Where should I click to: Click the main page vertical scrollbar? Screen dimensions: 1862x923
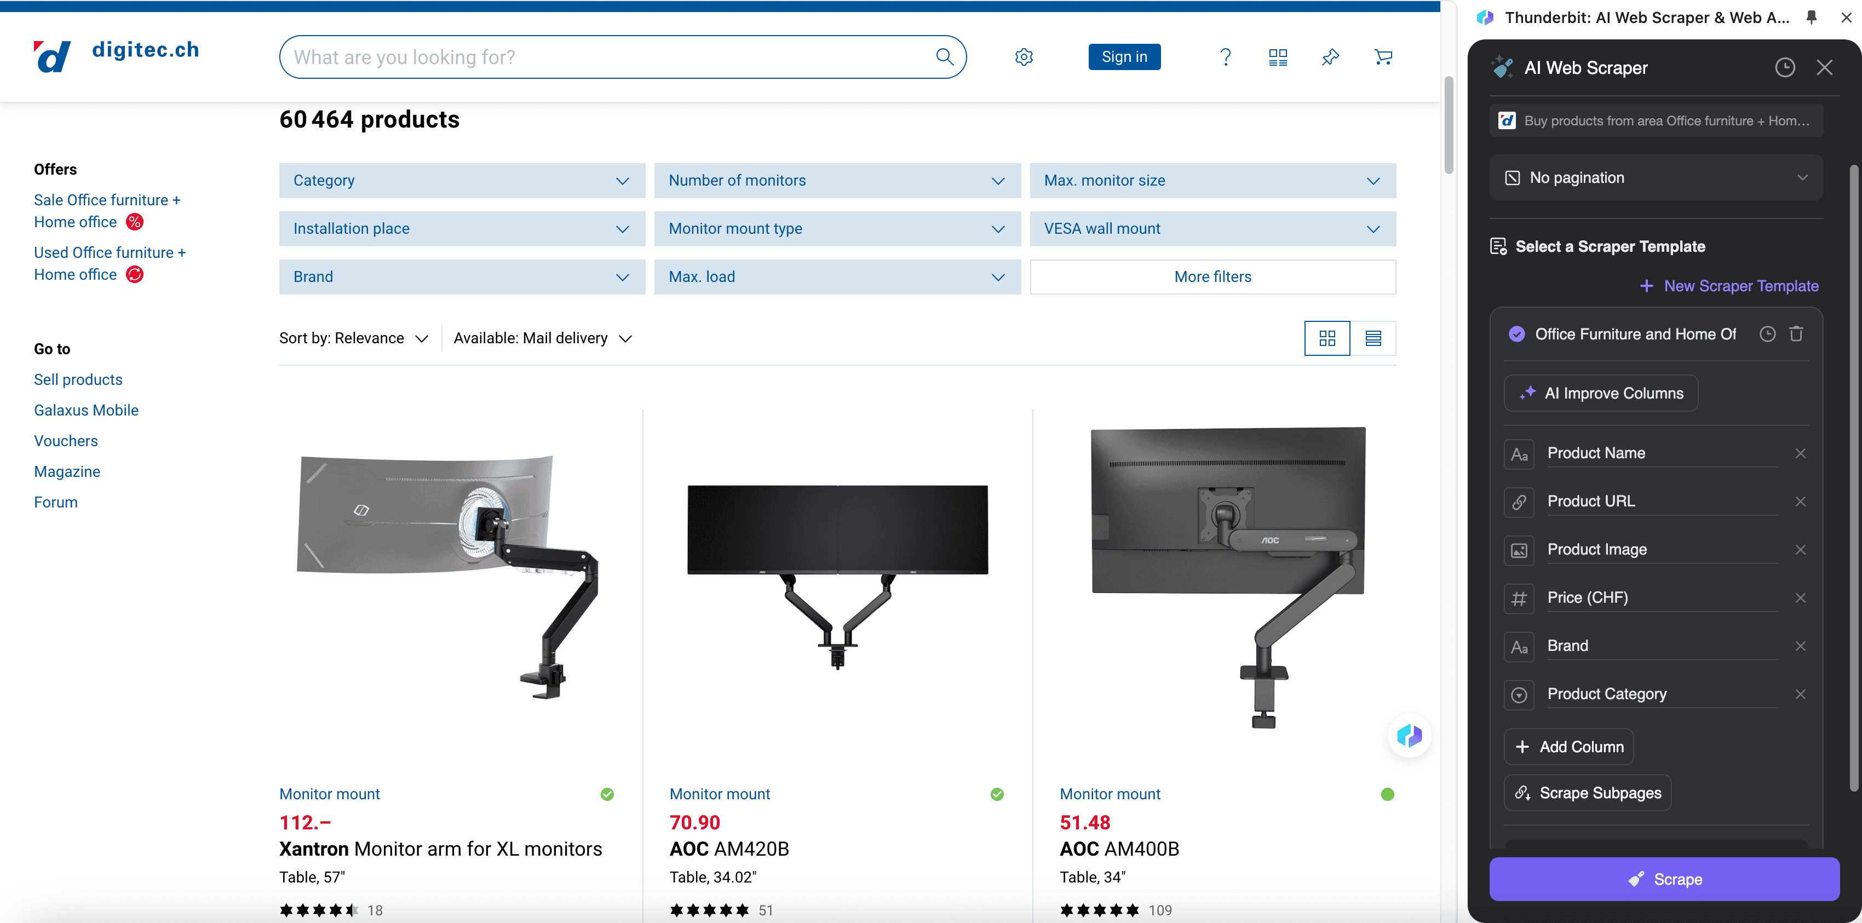tap(1449, 126)
